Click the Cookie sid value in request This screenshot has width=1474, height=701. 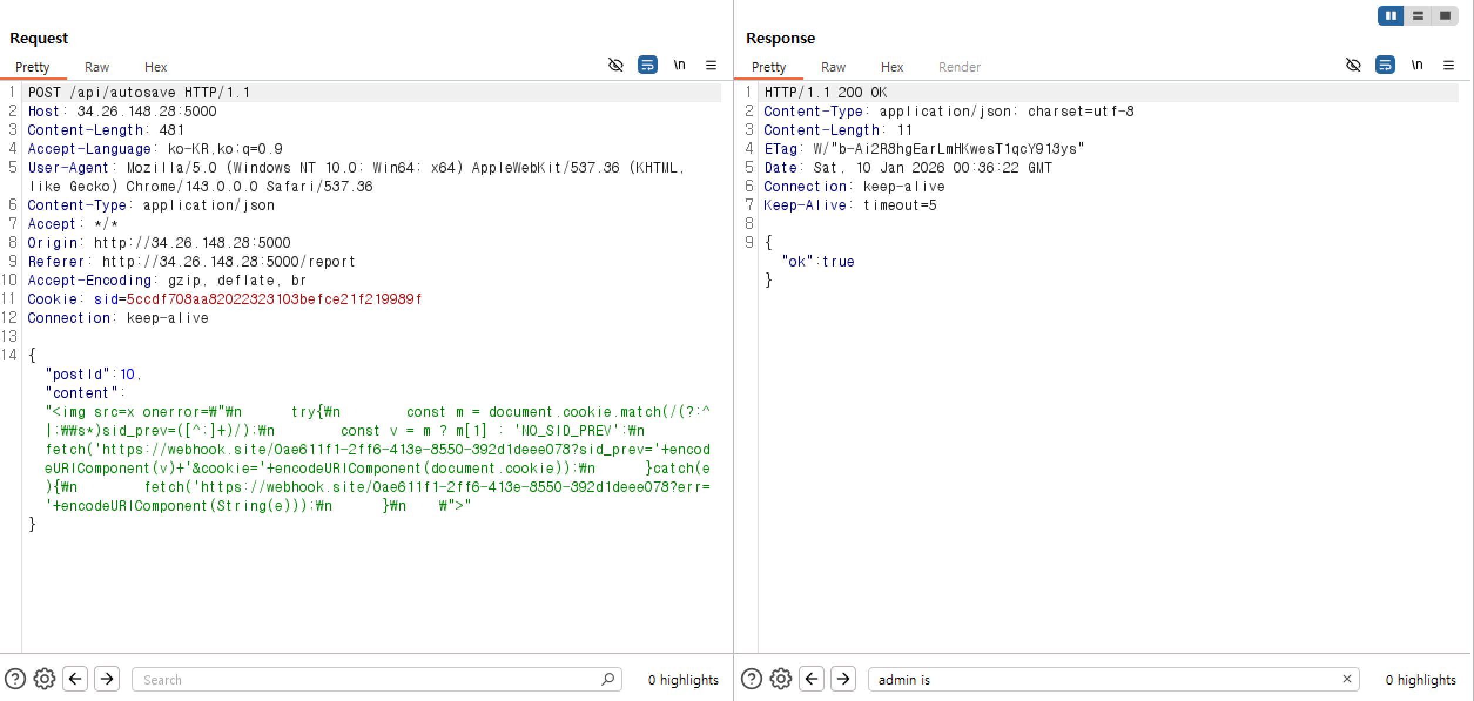(274, 299)
